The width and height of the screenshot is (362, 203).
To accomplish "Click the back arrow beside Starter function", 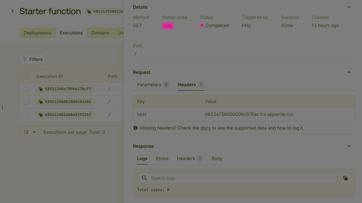I will point(12,11).
